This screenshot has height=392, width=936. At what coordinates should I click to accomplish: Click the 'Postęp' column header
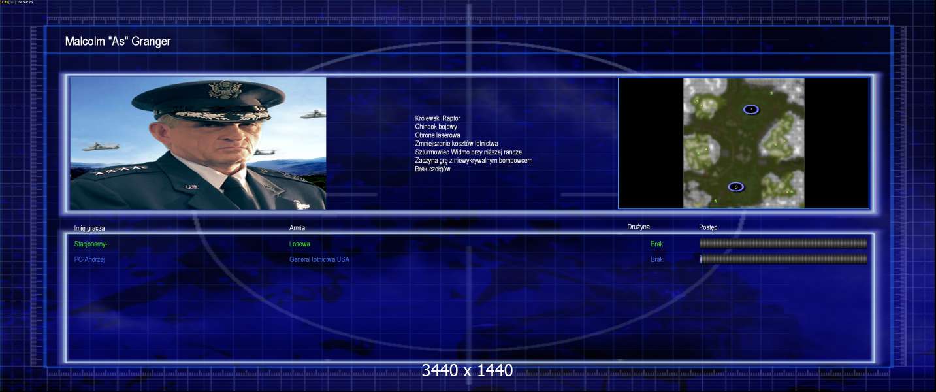click(708, 228)
